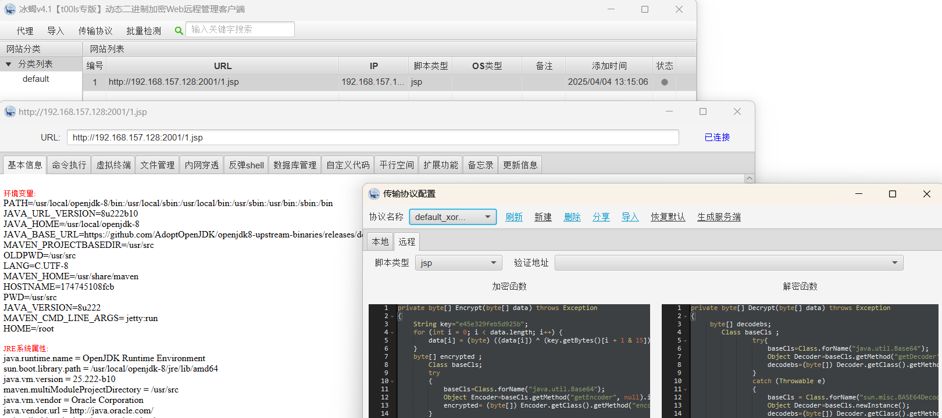Click the basic-info scrollbar up arrow
Image resolution: width=942 pixels, height=418 pixels.
coord(750,178)
